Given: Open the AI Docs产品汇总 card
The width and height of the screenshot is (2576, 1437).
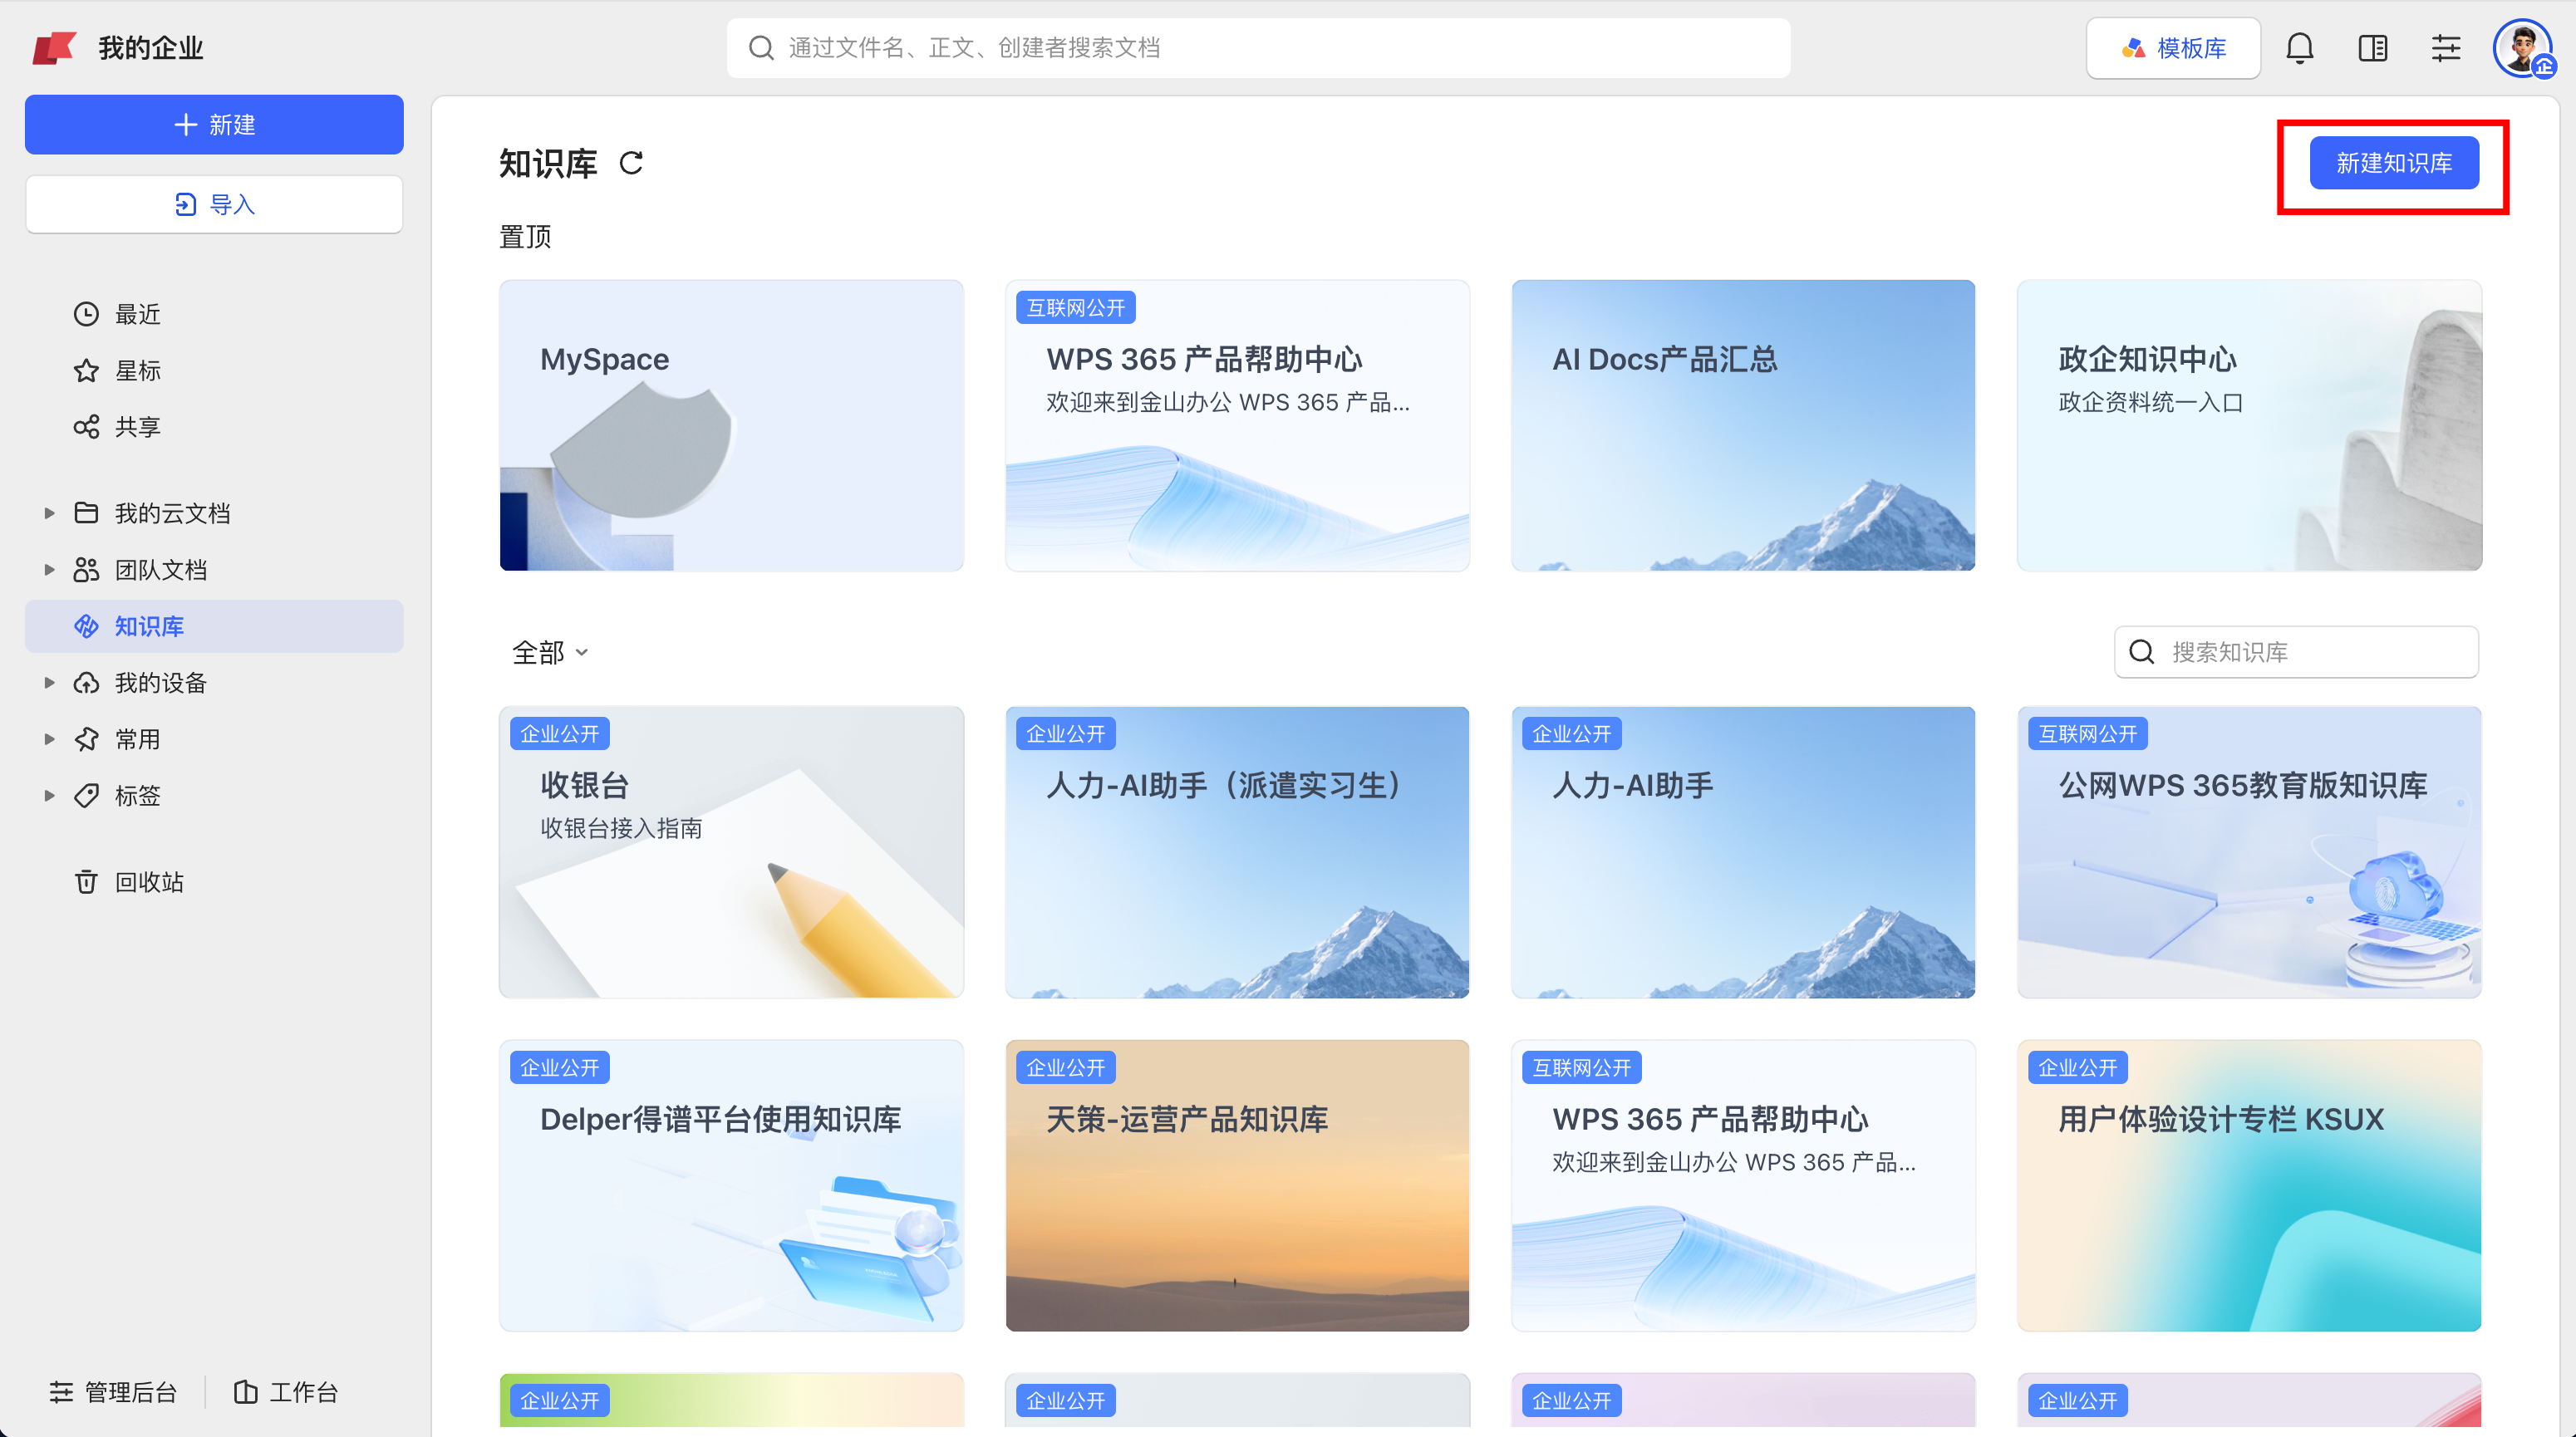Looking at the screenshot, I should click(1743, 426).
